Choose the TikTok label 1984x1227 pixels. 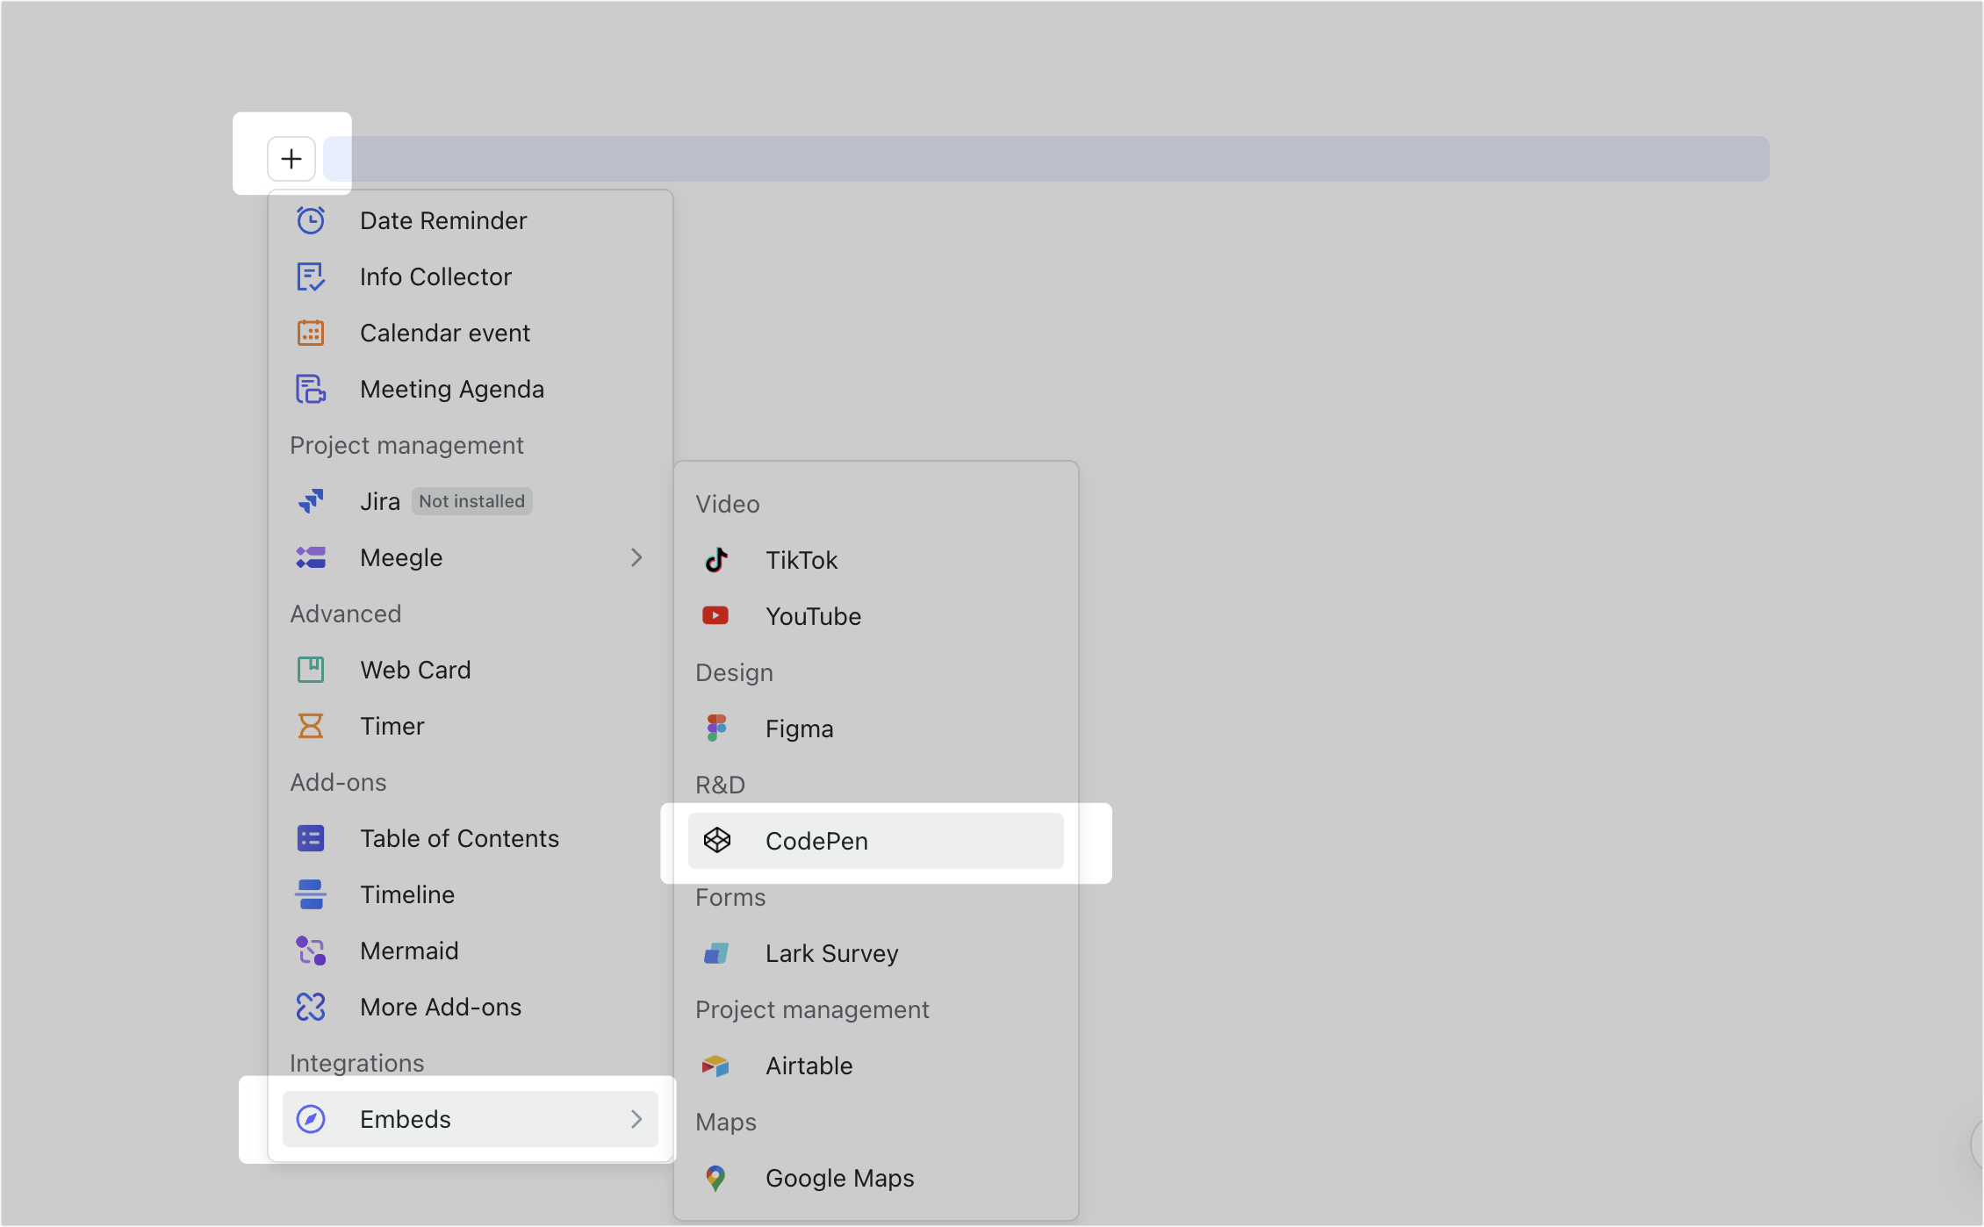coord(802,560)
